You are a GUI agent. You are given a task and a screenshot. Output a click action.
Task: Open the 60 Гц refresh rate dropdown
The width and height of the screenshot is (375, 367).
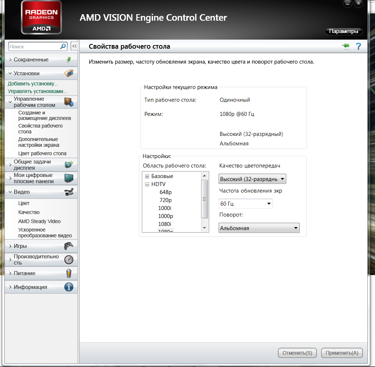(x=246, y=203)
